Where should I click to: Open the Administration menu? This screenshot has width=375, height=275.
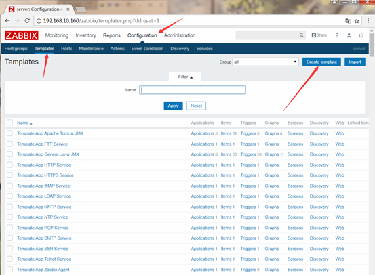pos(180,35)
